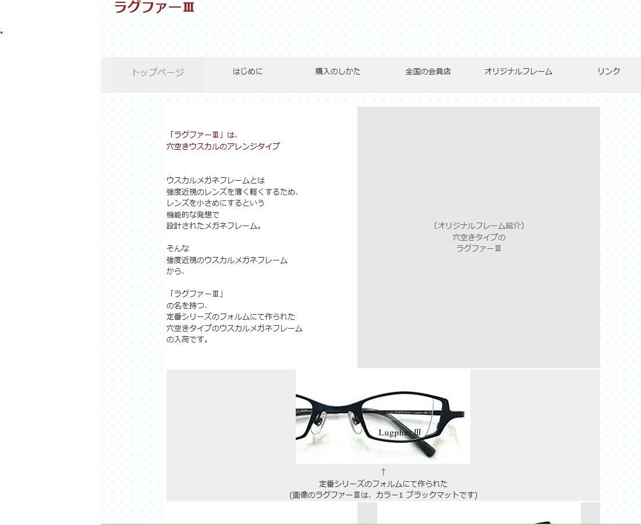Click the caption 定番シリーズのフォルムにて作られた under the photo

pyautogui.click(x=383, y=484)
